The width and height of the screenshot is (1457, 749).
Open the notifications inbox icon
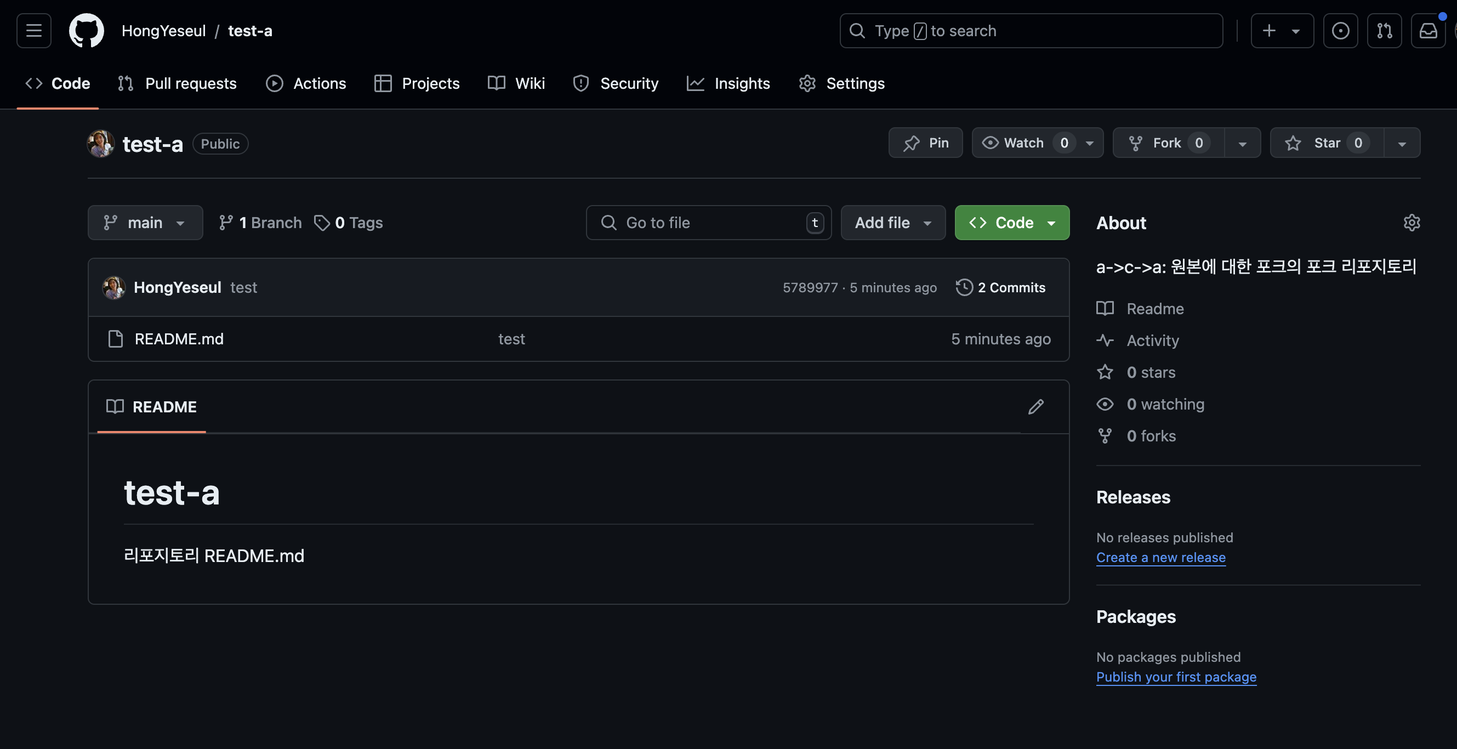click(x=1427, y=31)
